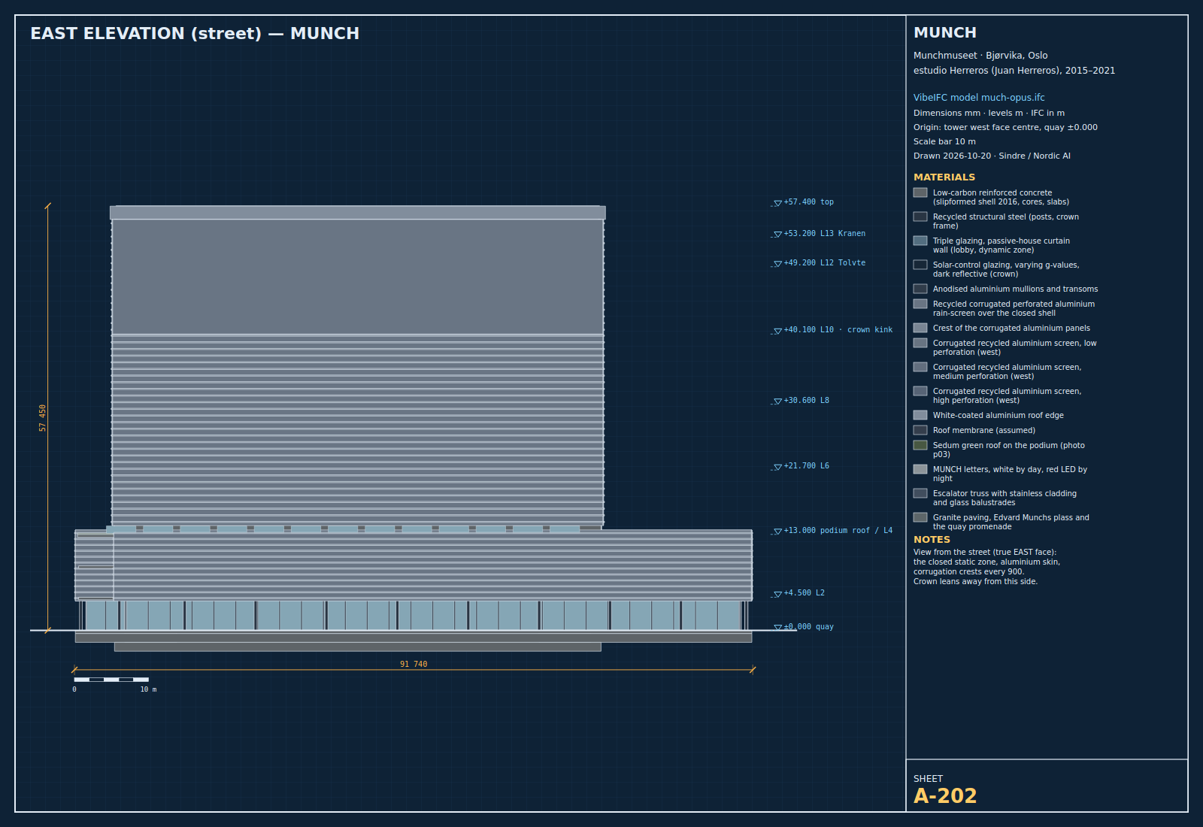Click the Crown leans away note
Screen dimensions: 1203x827
(x=975, y=582)
